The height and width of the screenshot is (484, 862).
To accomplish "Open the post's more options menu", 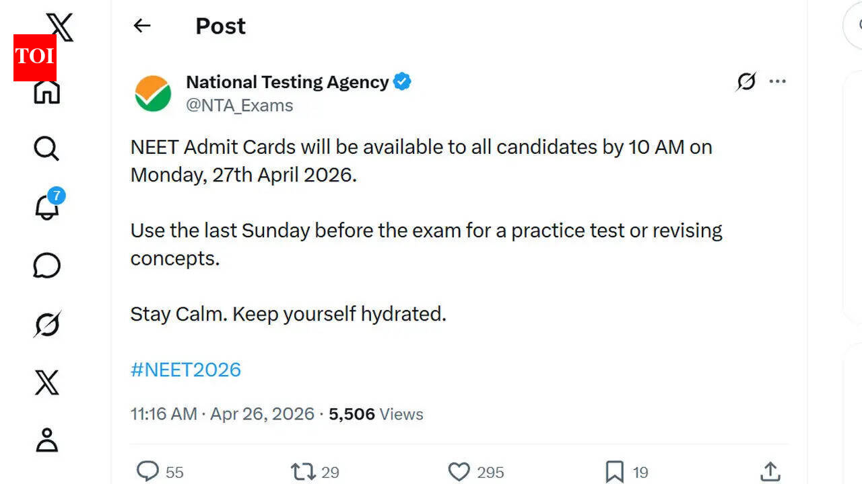I will pyautogui.click(x=778, y=81).
